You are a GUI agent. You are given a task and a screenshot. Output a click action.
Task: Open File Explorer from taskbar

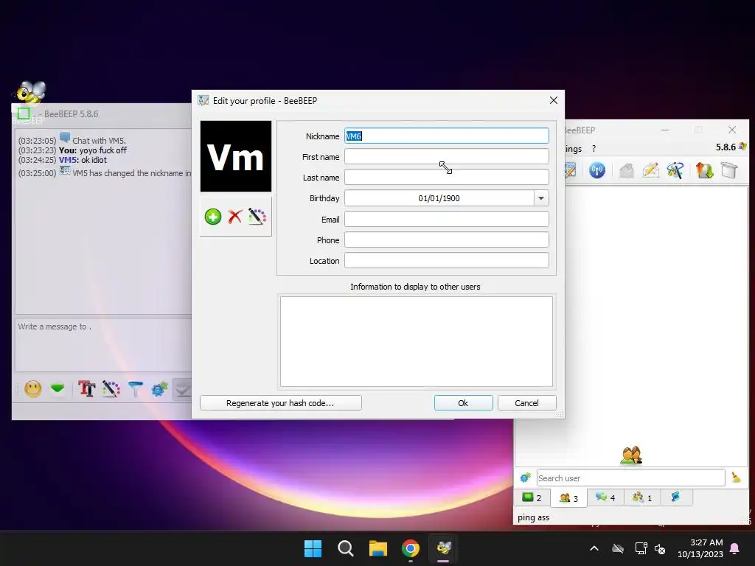pos(378,548)
